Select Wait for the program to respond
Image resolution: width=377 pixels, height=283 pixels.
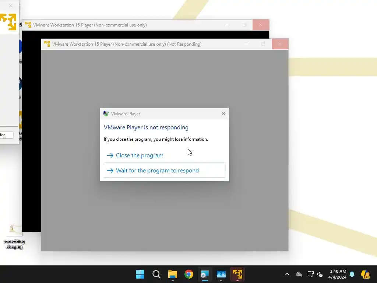pos(165,170)
